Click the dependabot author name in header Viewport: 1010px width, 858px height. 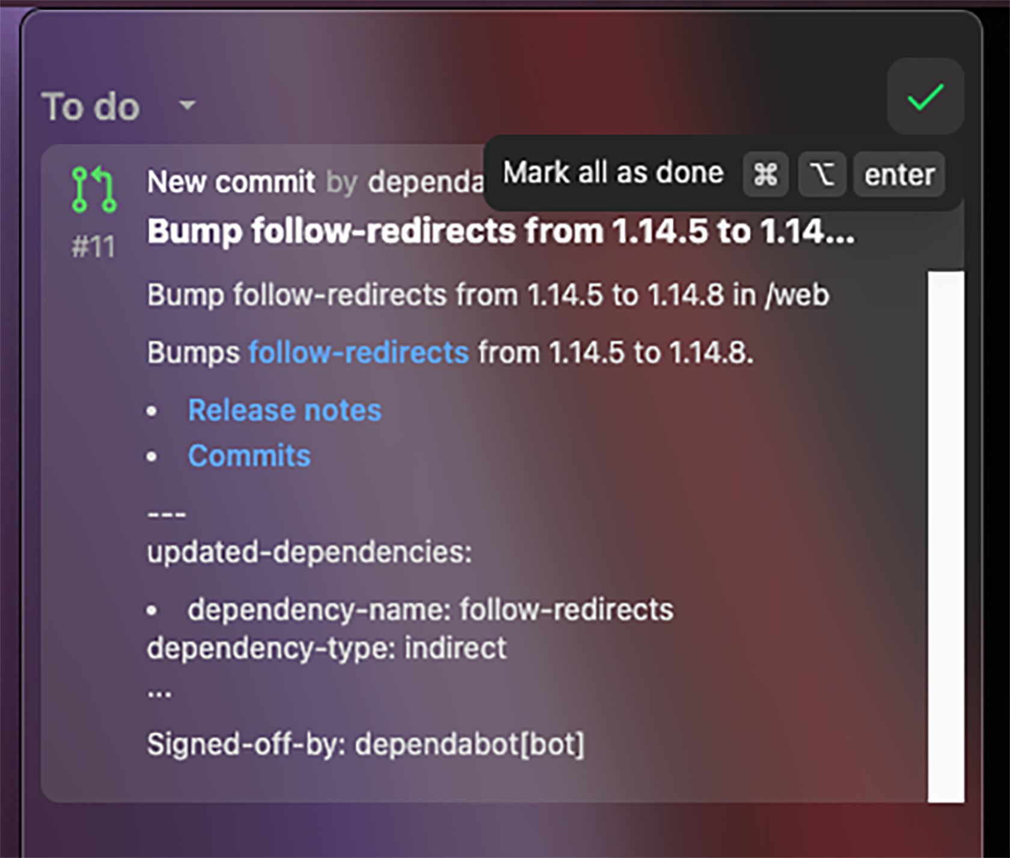pos(426,181)
